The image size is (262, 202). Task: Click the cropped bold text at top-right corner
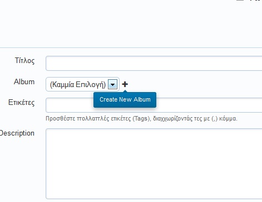(x=256, y=1)
